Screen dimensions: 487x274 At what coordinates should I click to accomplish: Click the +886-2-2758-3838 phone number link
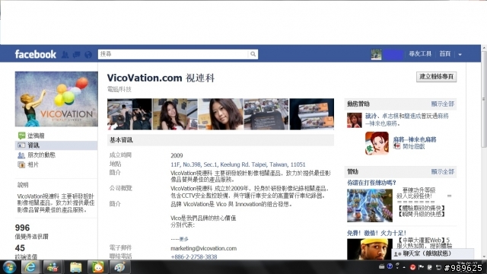click(194, 256)
